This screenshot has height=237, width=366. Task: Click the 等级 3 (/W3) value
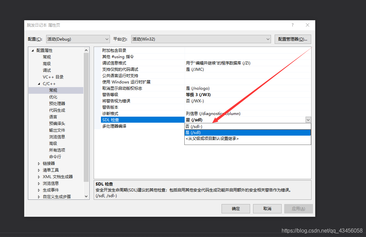click(x=198, y=94)
